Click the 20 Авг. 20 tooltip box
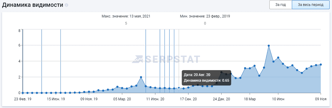Screen dimensions: 332x108 [206, 78]
